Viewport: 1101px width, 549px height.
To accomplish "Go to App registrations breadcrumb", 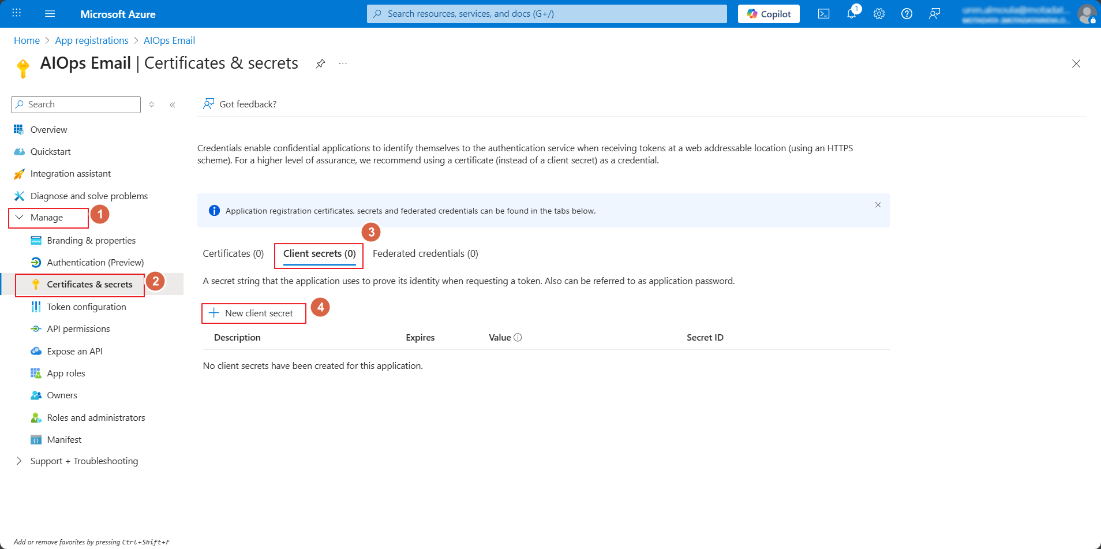I will (x=92, y=40).
